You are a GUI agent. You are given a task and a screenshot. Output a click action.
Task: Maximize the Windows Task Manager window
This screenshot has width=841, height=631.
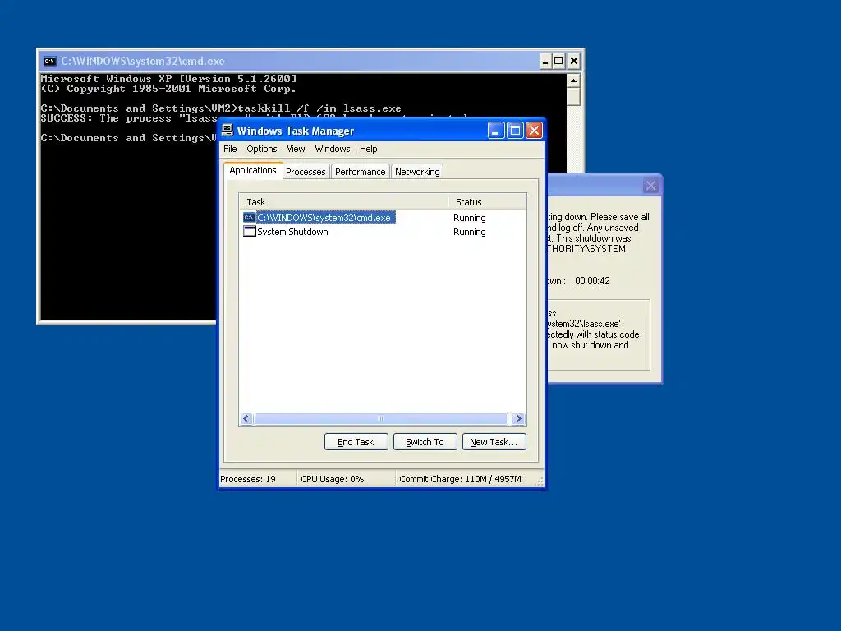pos(515,131)
